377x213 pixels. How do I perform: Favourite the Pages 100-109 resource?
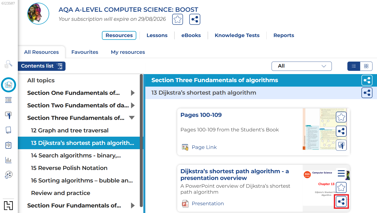click(341, 117)
